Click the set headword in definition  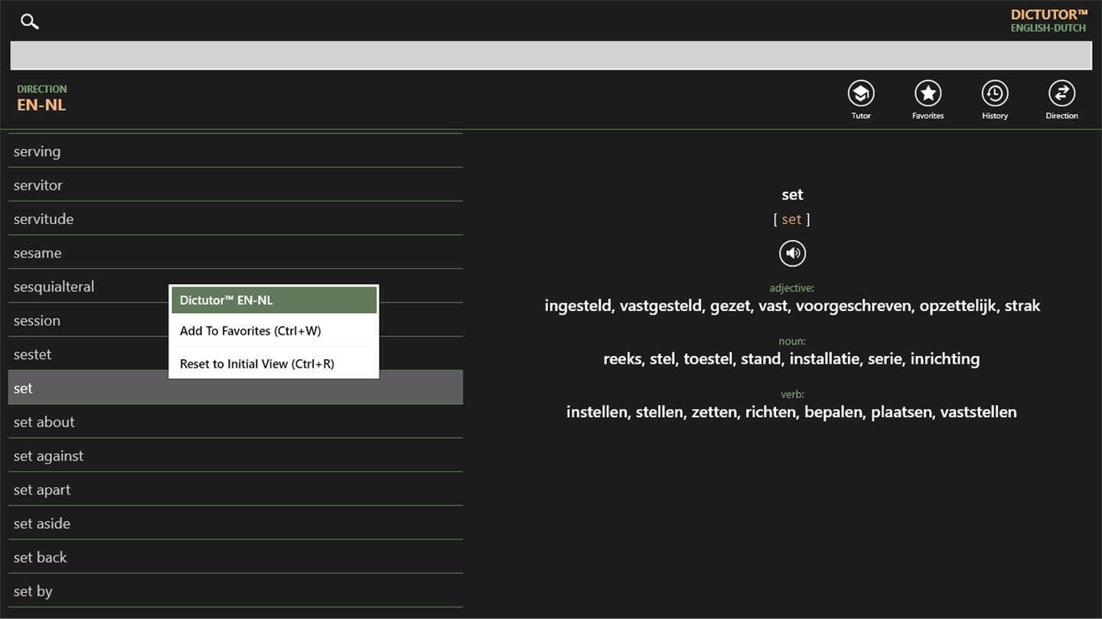792,194
